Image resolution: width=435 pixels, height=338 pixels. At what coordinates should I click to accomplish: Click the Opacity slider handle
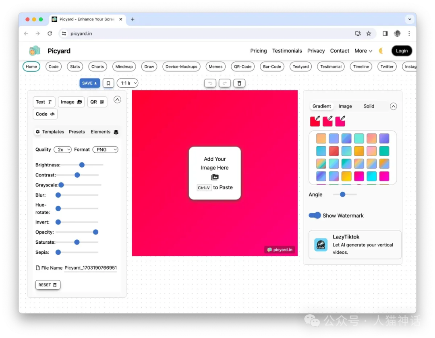pyautogui.click(x=95, y=232)
